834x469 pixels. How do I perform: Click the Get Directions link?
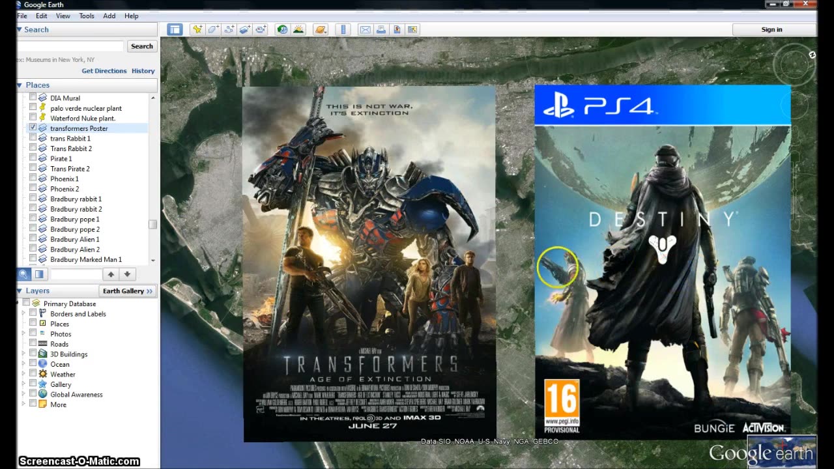pyautogui.click(x=104, y=71)
